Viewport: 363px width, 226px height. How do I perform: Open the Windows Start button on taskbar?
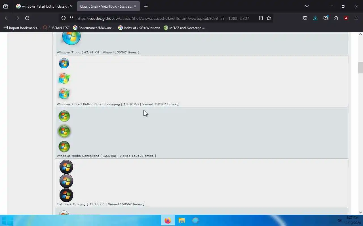tap(7, 220)
